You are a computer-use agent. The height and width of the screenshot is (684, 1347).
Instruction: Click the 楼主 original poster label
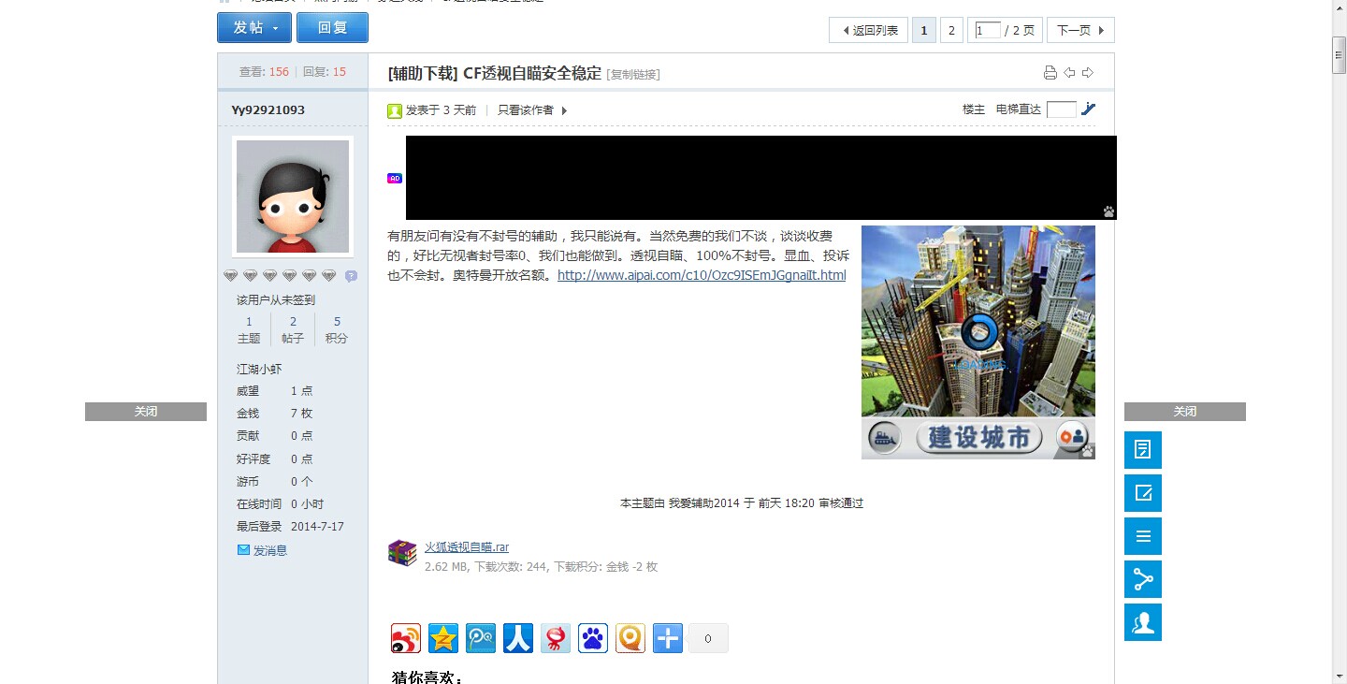[x=974, y=109]
